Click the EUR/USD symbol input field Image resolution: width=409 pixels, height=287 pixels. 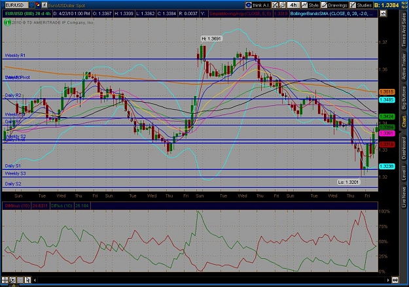click(16, 5)
